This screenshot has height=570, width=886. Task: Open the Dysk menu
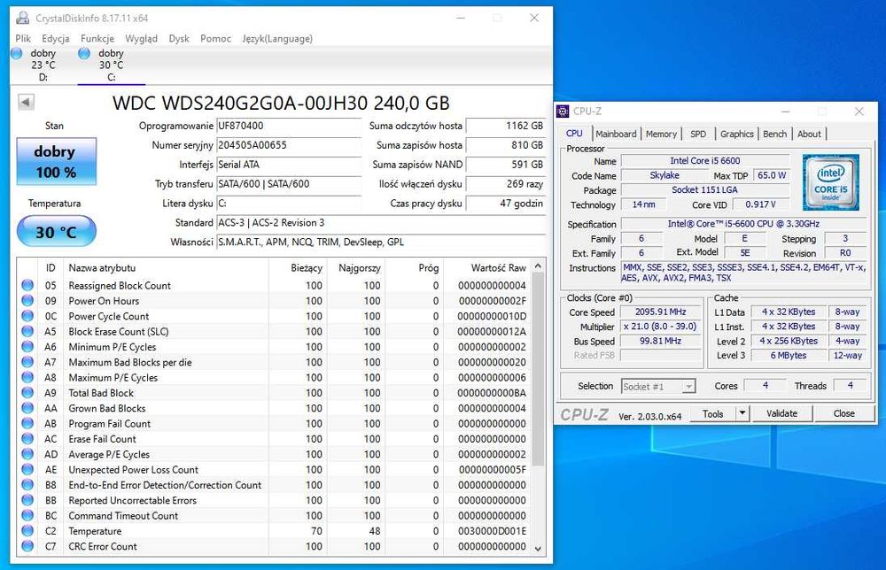tap(179, 38)
